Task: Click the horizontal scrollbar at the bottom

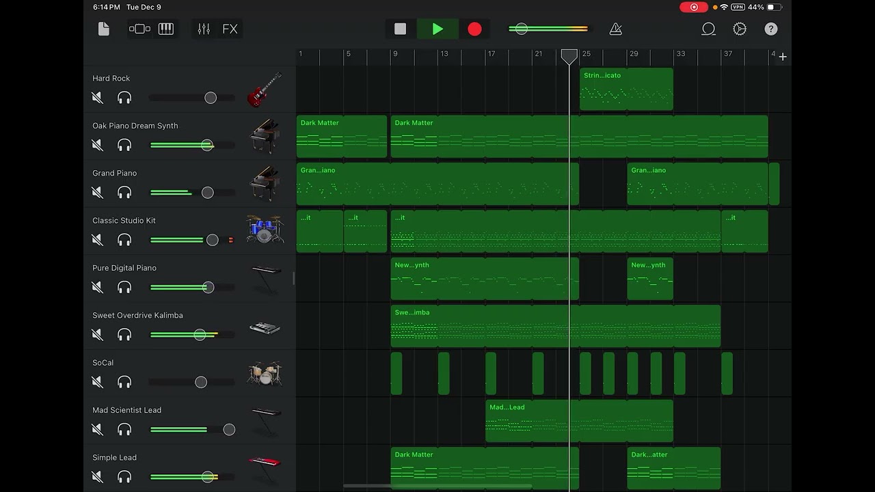Action: point(437,486)
